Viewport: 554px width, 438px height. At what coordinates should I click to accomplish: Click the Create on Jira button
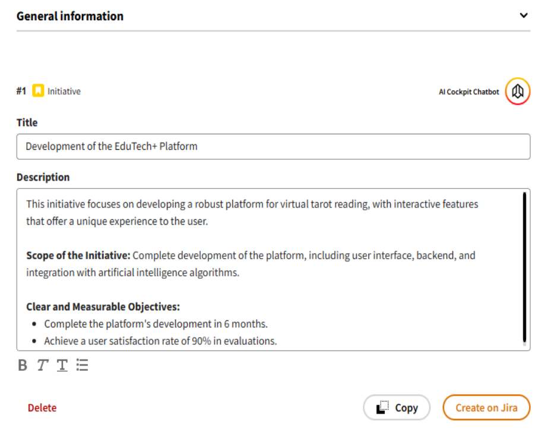click(x=486, y=408)
